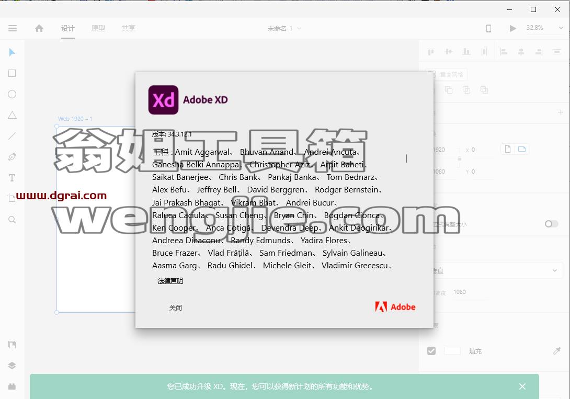This screenshot has width=570, height=399.
Task: Click the version text 34.3.12.1
Action: click(x=179, y=134)
